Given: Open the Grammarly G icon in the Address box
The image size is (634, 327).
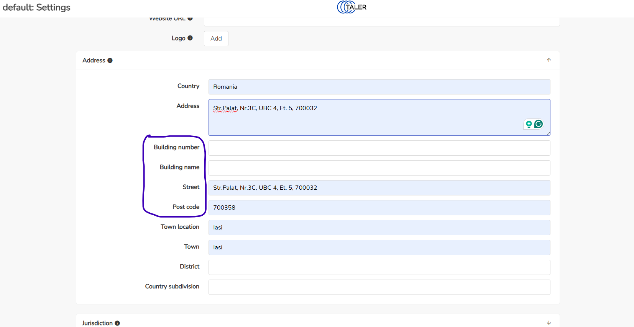Looking at the screenshot, I should click(539, 124).
